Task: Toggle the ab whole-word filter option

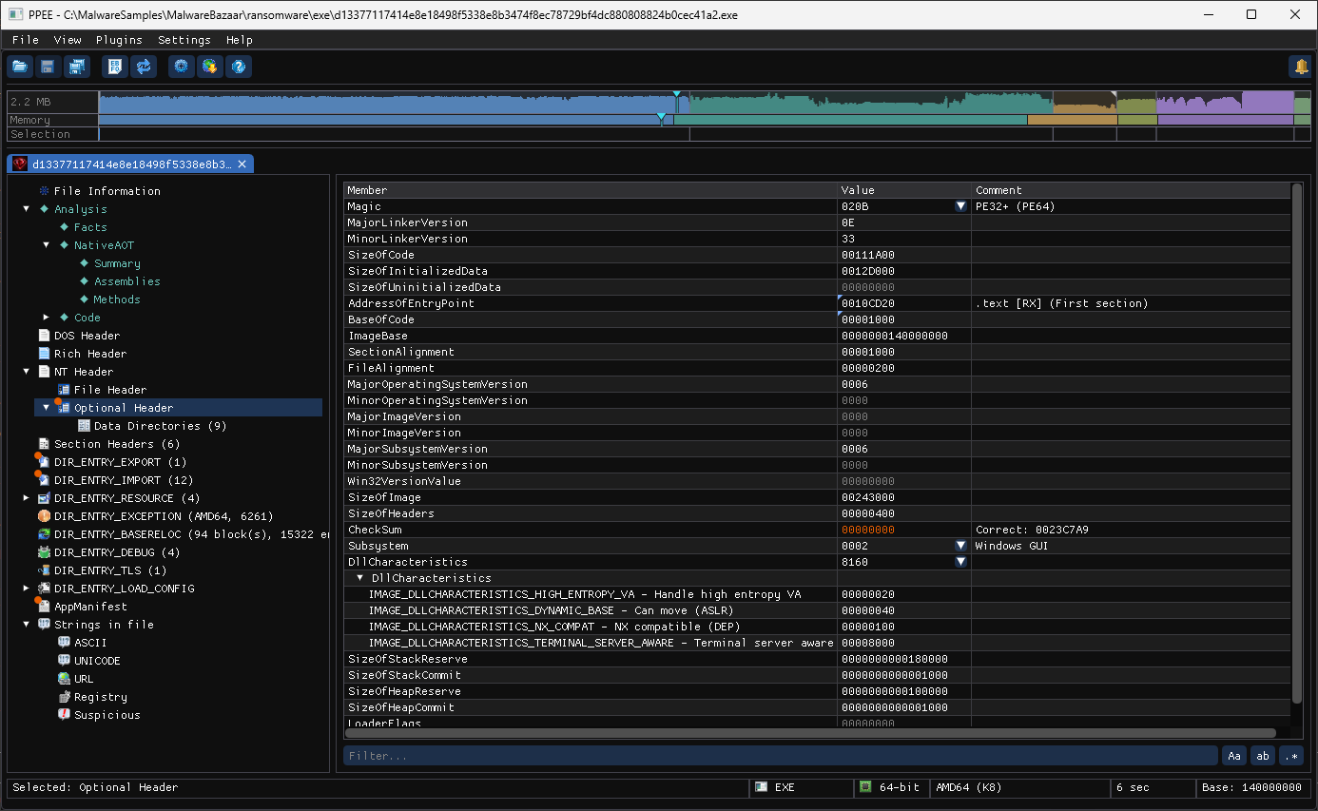Action: coord(1263,756)
